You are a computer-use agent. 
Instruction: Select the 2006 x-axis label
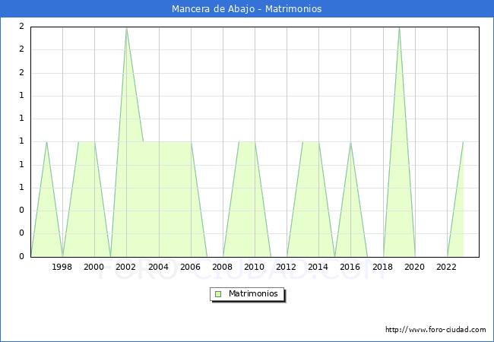191,267
